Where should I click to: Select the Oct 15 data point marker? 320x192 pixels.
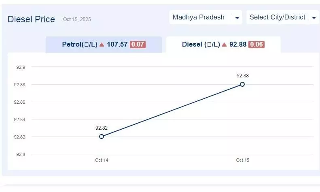pyautogui.click(x=242, y=84)
